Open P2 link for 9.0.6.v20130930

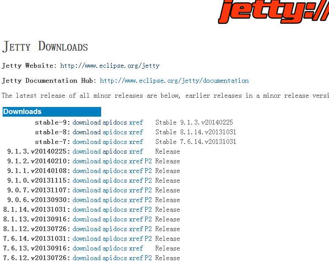pyautogui.click(x=148, y=200)
